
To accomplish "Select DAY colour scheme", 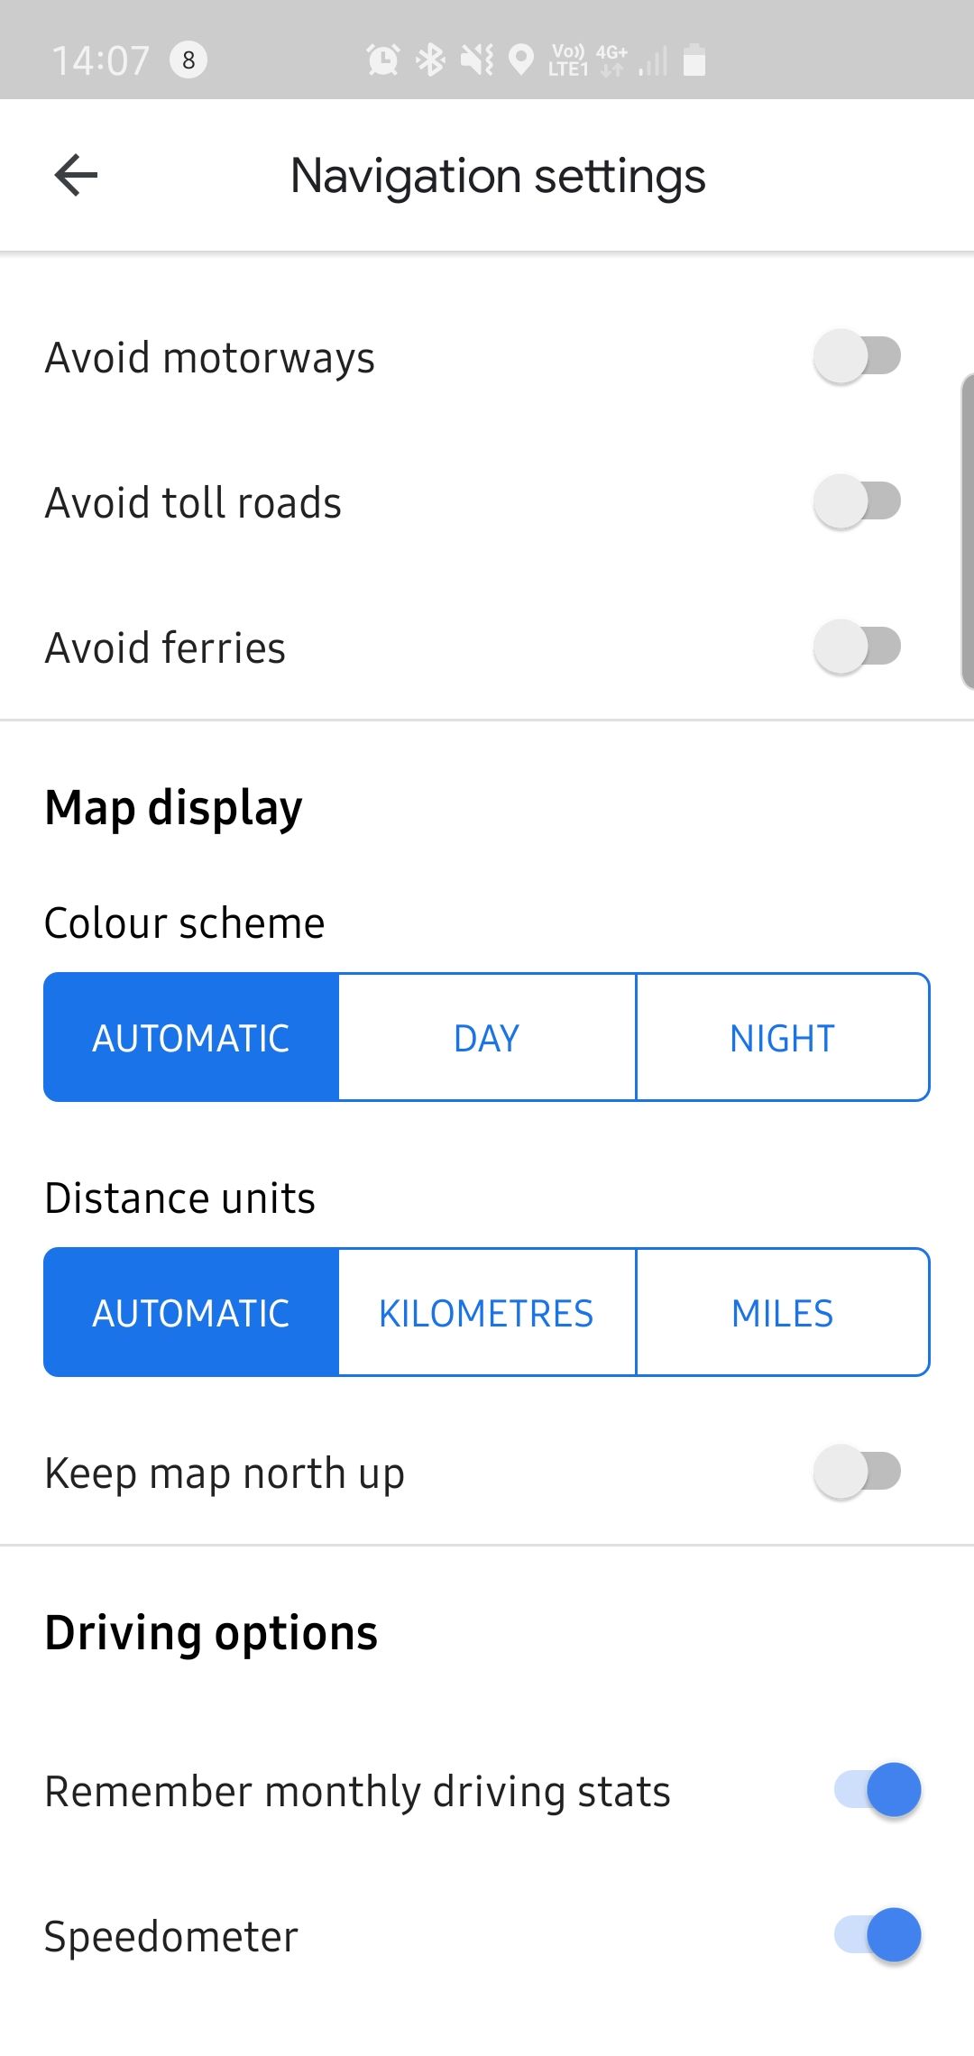I will point(487,1038).
